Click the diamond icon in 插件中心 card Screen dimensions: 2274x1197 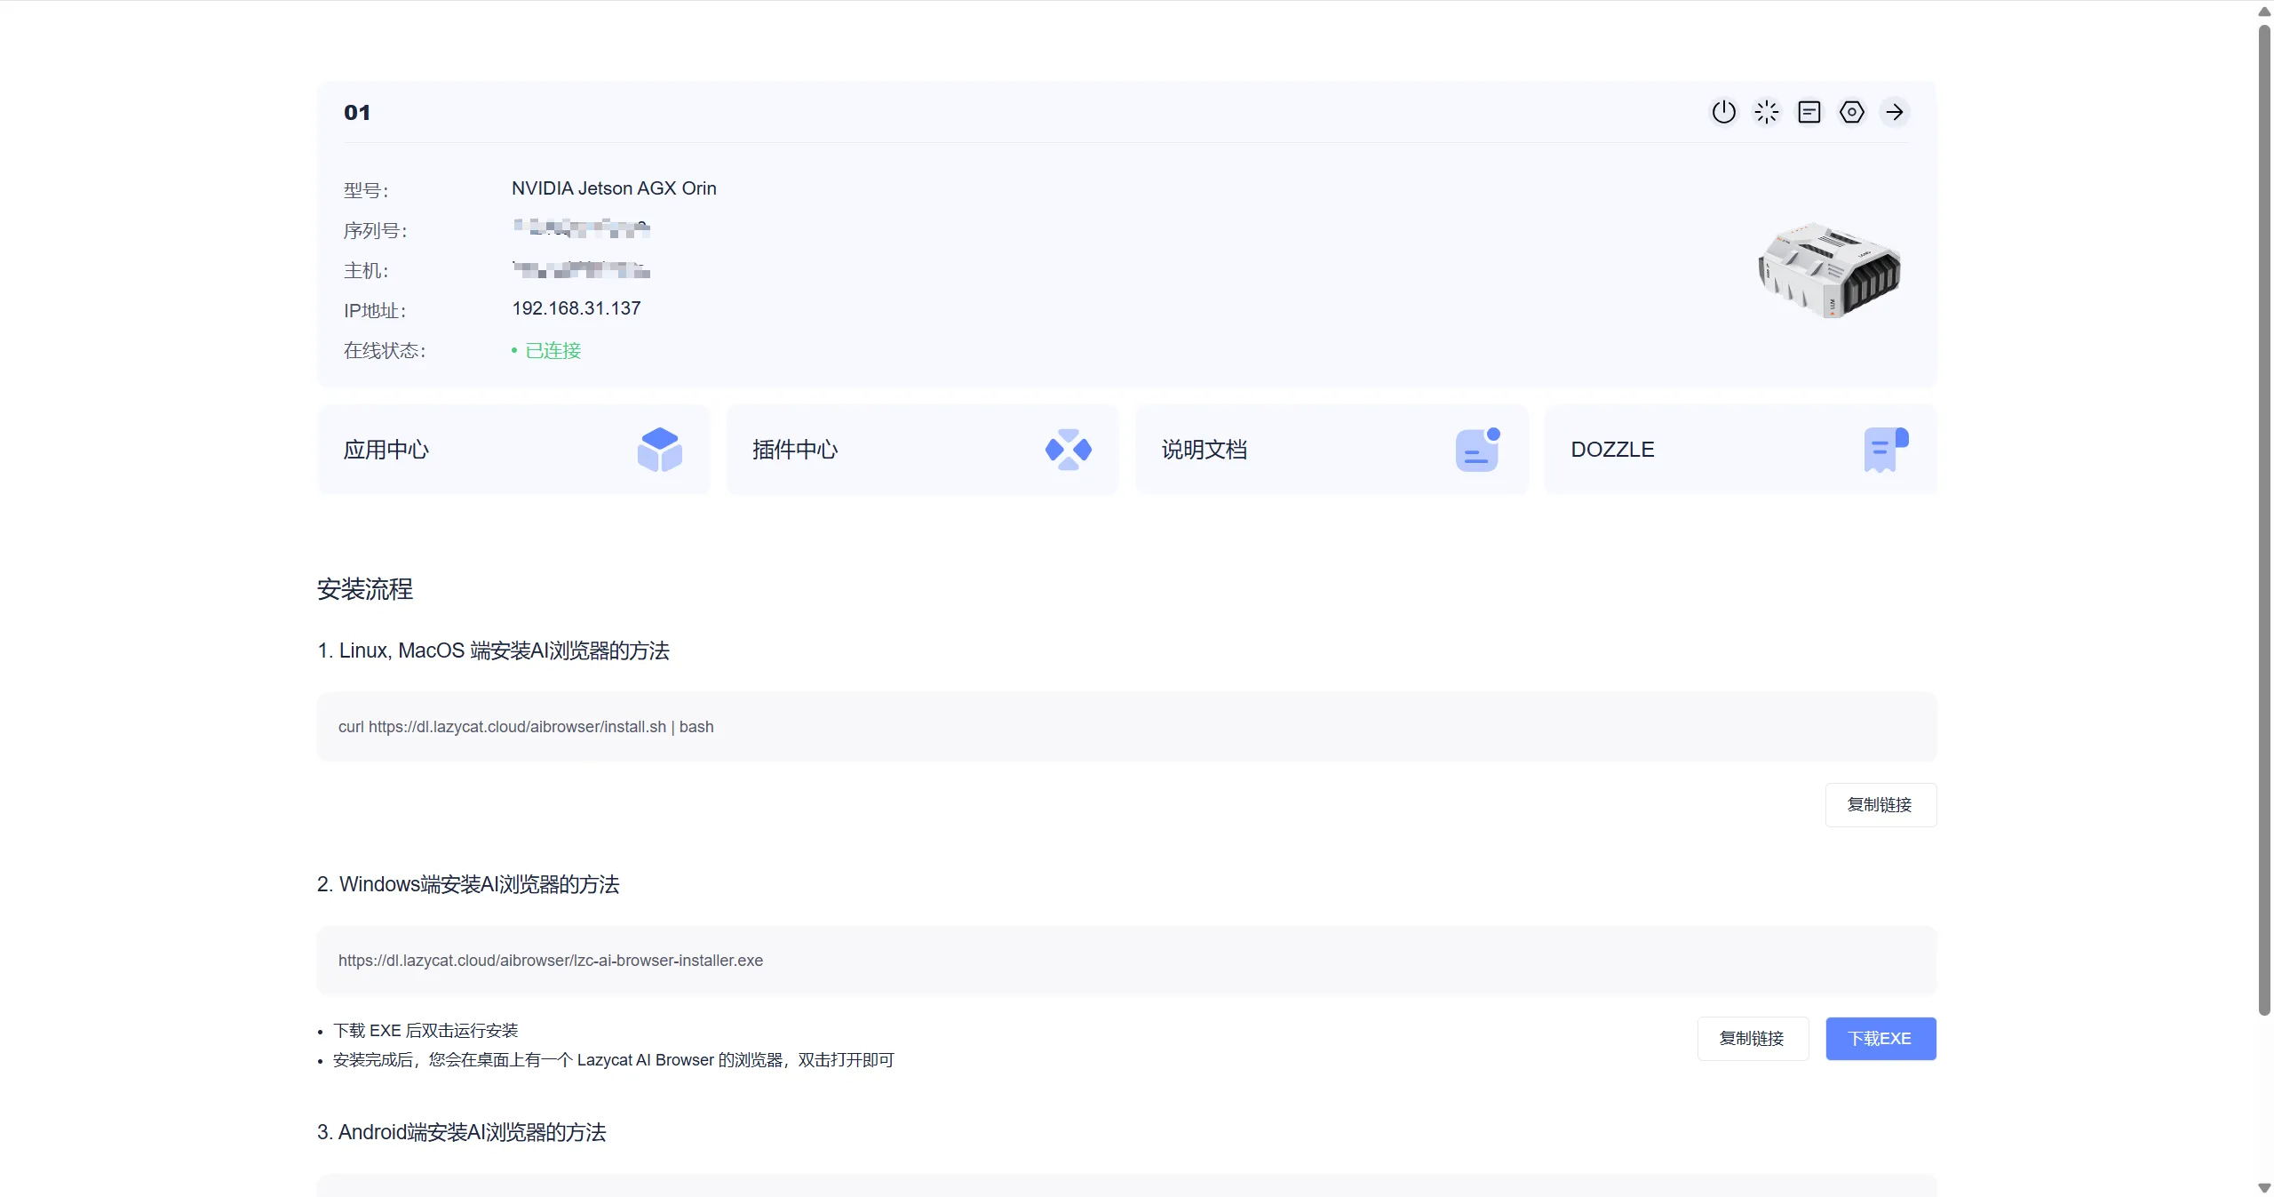coord(1068,450)
